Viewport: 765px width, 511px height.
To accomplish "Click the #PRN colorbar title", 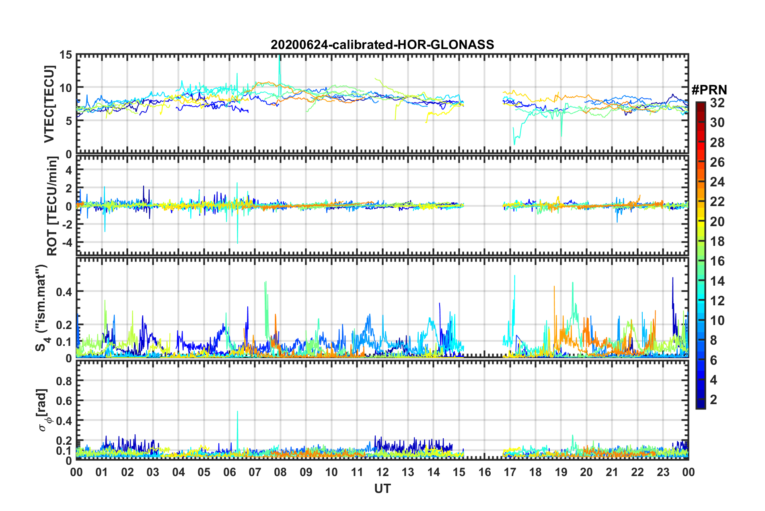I will pyautogui.click(x=709, y=90).
